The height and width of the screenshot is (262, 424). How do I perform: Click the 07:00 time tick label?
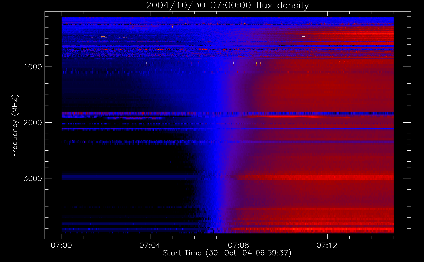pyautogui.click(x=61, y=245)
